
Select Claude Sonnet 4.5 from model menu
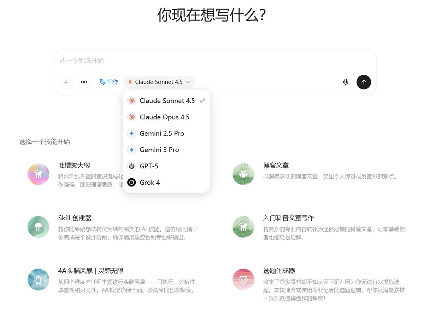(x=166, y=101)
